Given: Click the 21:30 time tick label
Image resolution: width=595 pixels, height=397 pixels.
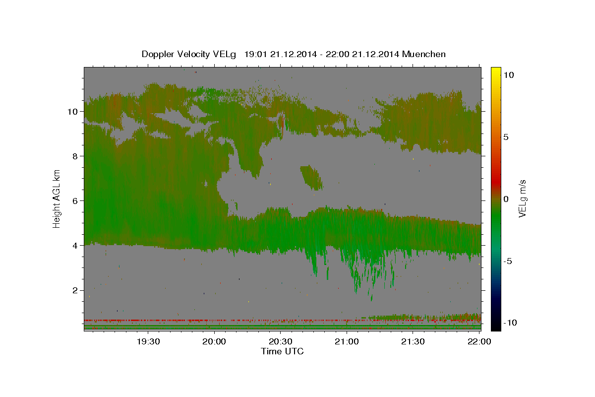Looking at the screenshot, I should click(x=413, y=341).
